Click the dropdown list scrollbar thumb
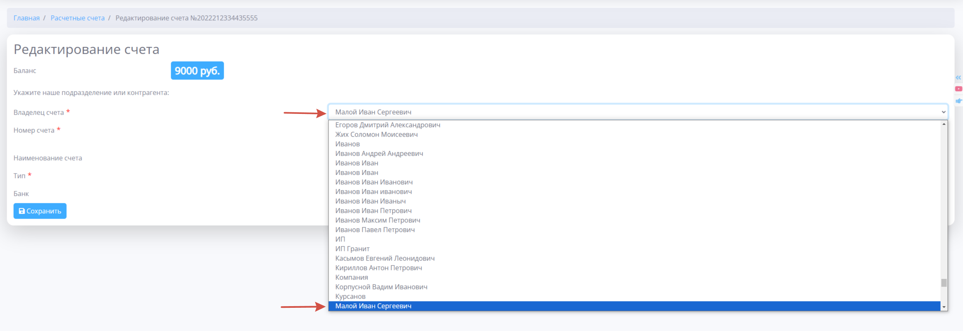 click(x=944, y=283)
